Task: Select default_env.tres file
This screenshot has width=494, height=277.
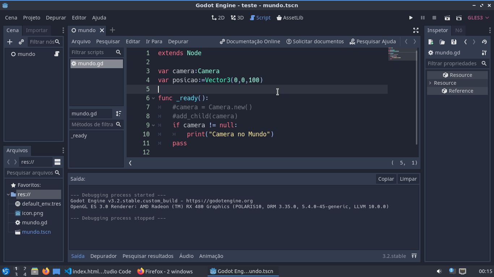Action: coord(38,204)
